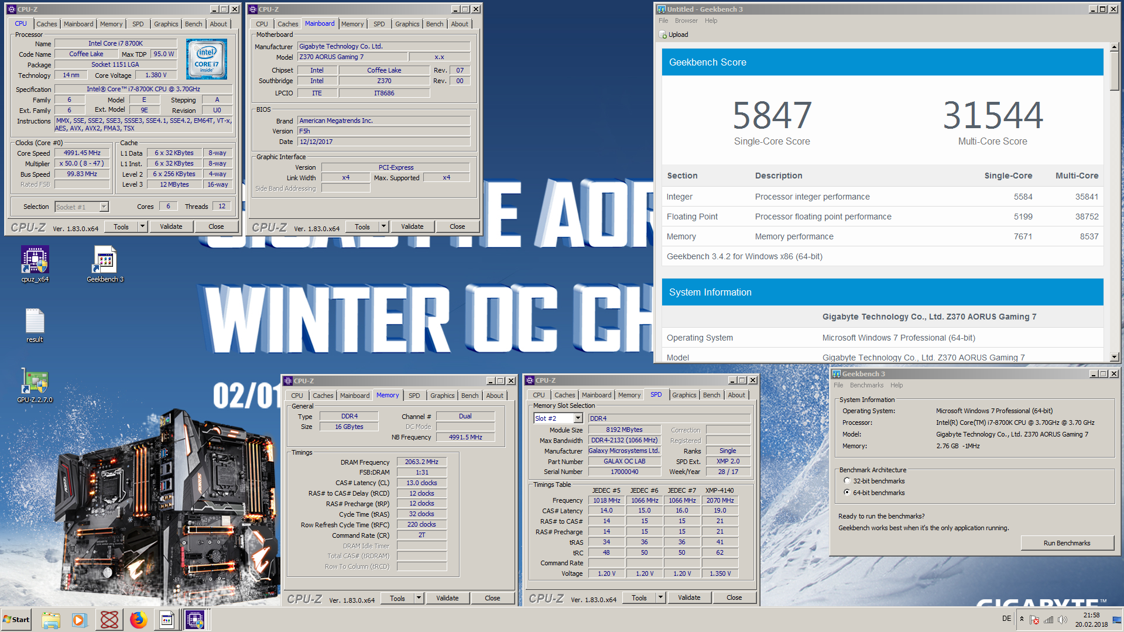
Task: Click the title icon of Untitled - Geekbench 3
Action: pyautogui.click(x=662, y=9)
